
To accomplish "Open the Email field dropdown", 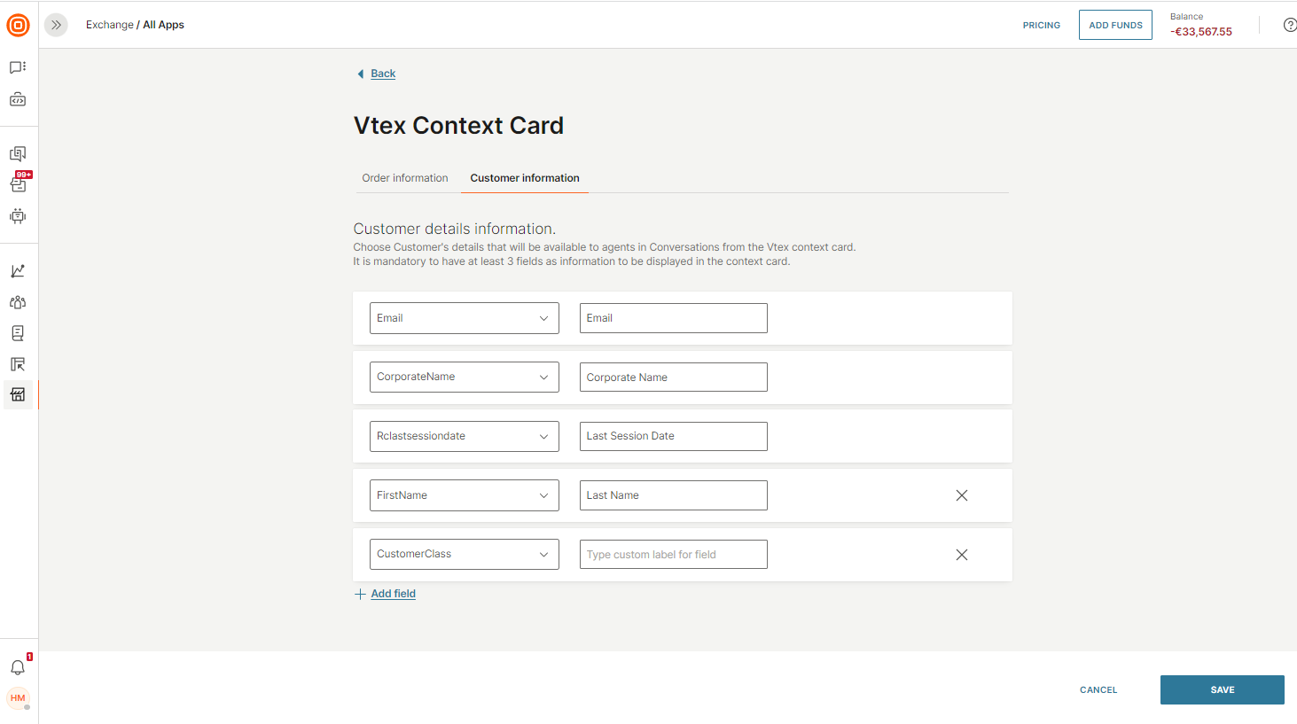I will coord(464,318).
